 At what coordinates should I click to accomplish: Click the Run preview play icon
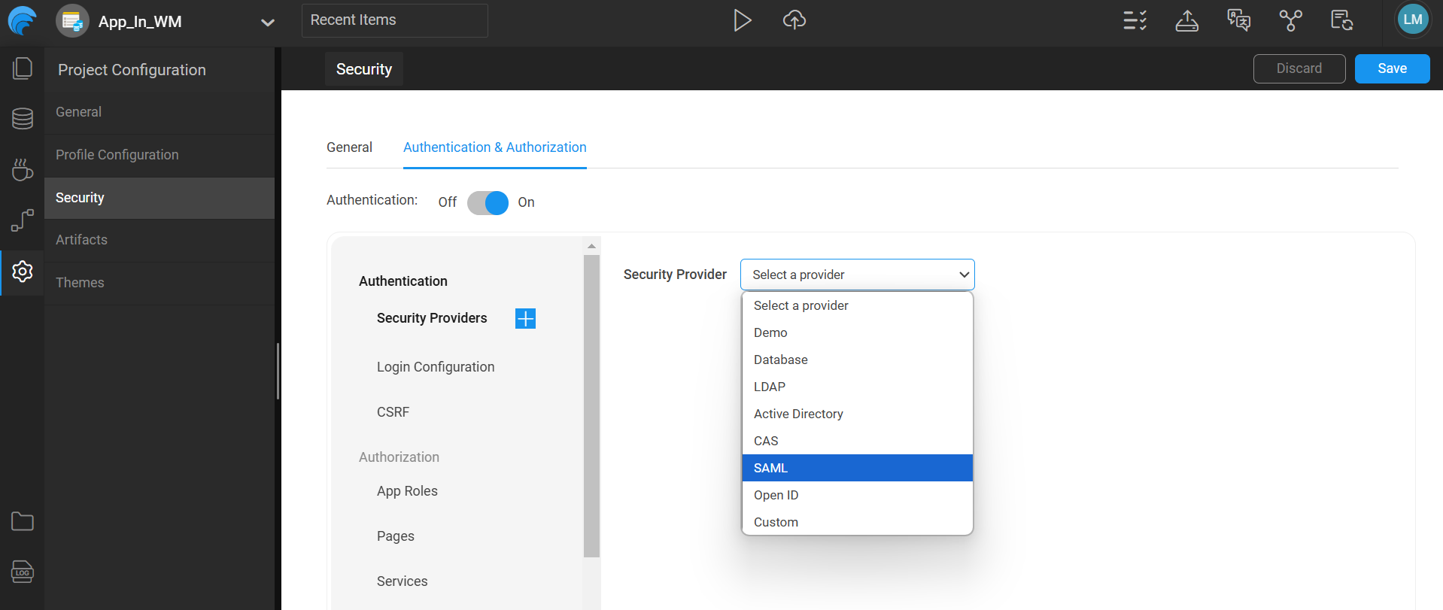(742, 20)
